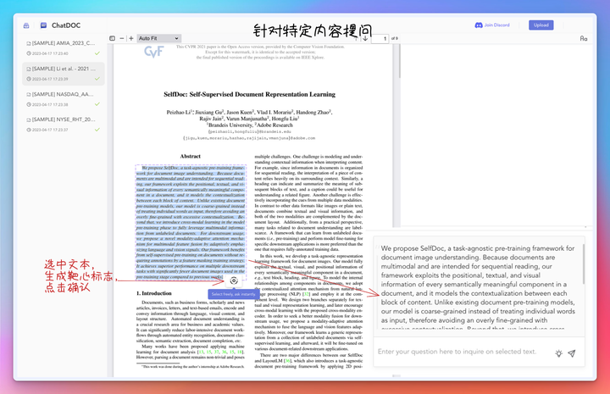Viewport: 610px width, 394px height.
Task: Click the file icon beside NYSE_RHT_20...
Action: click(x=29, y=119)
